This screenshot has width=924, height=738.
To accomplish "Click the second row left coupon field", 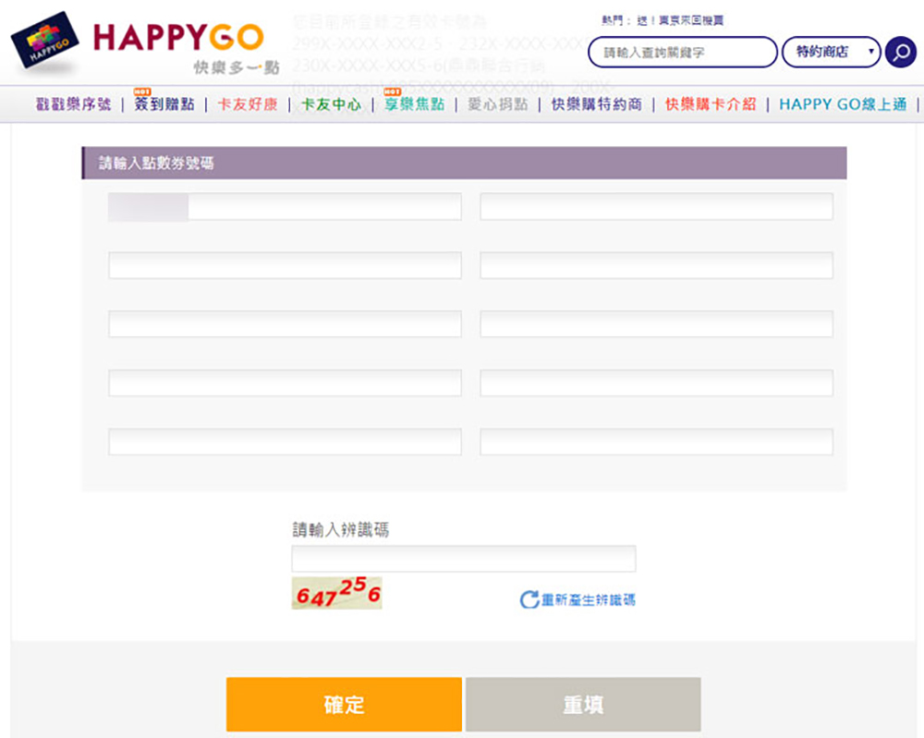I will [285, 266].
